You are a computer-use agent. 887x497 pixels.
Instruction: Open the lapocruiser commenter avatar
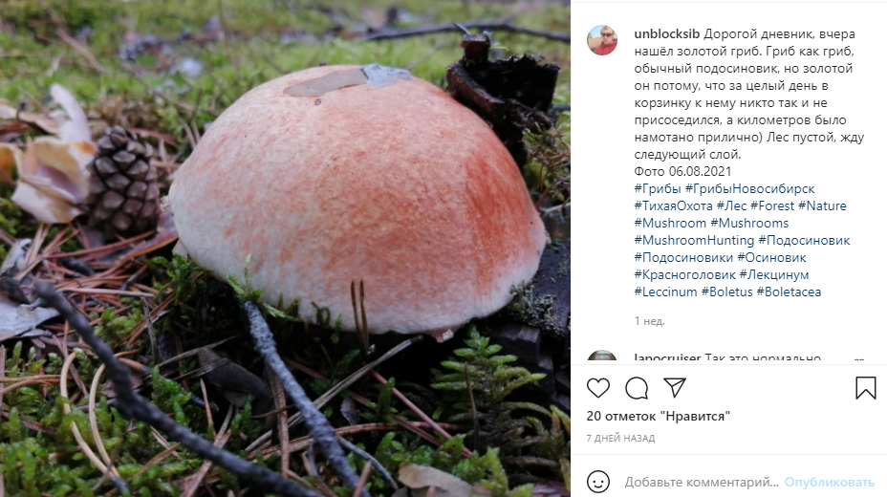(x=602, y=357)
